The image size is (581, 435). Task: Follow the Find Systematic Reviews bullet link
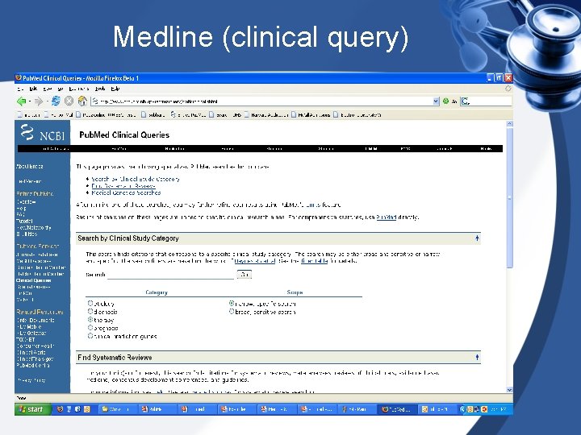[123, 186]
